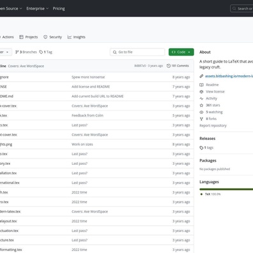
Task: Open the Releases heading link
Action: click(207, 139)
